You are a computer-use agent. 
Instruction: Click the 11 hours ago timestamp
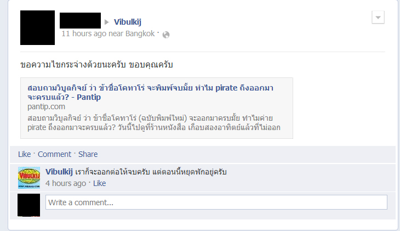pos(84,33)
